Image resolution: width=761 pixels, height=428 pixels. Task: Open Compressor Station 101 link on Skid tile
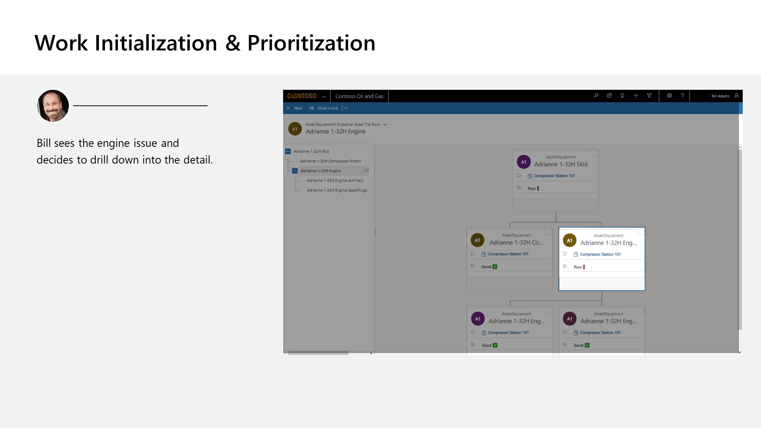coord(554,176)
